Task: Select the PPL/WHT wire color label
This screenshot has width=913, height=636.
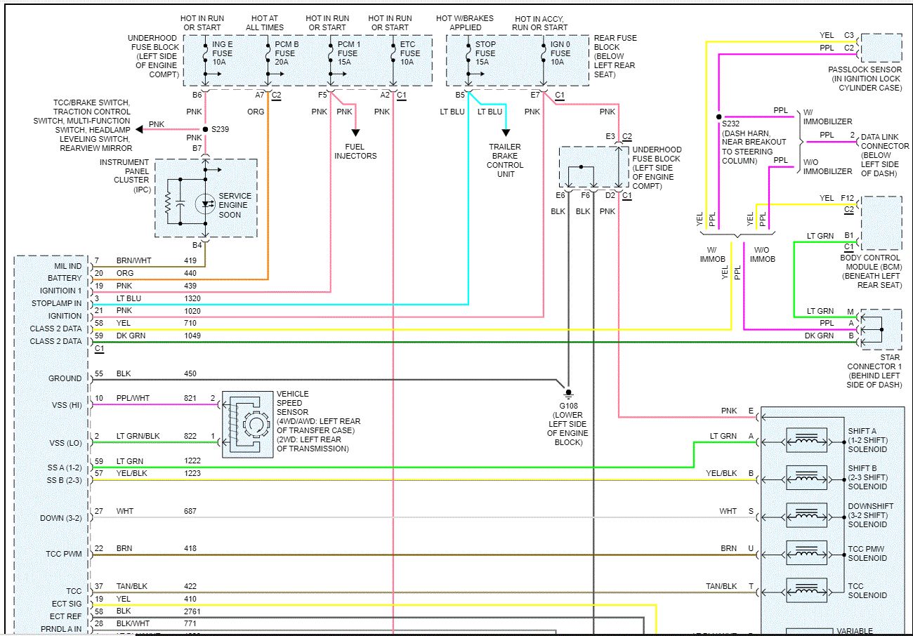Action: 132,399
